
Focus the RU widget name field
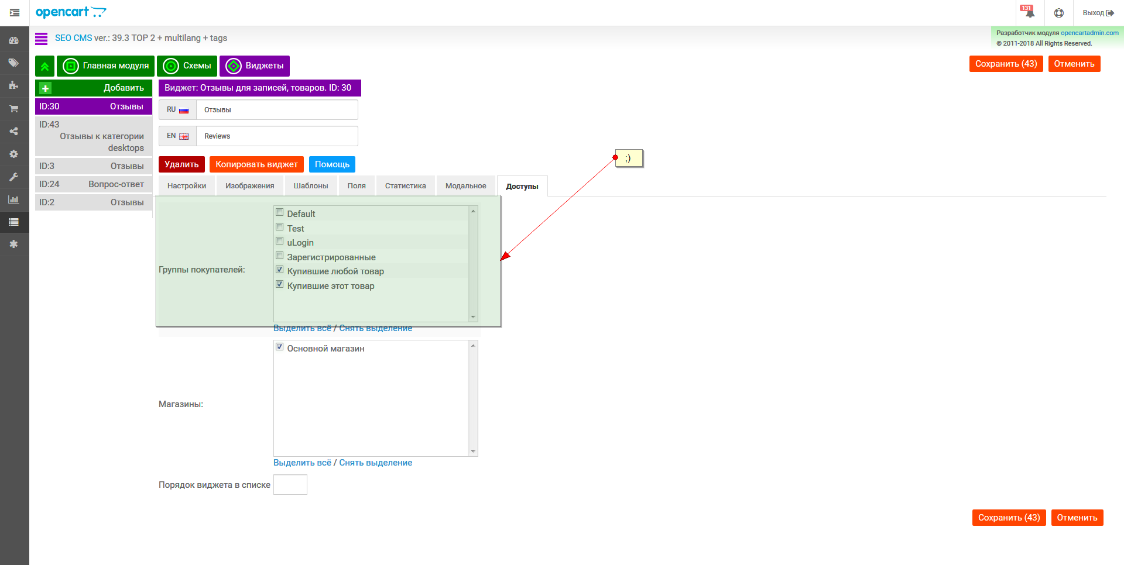click(x=277, y=110)
